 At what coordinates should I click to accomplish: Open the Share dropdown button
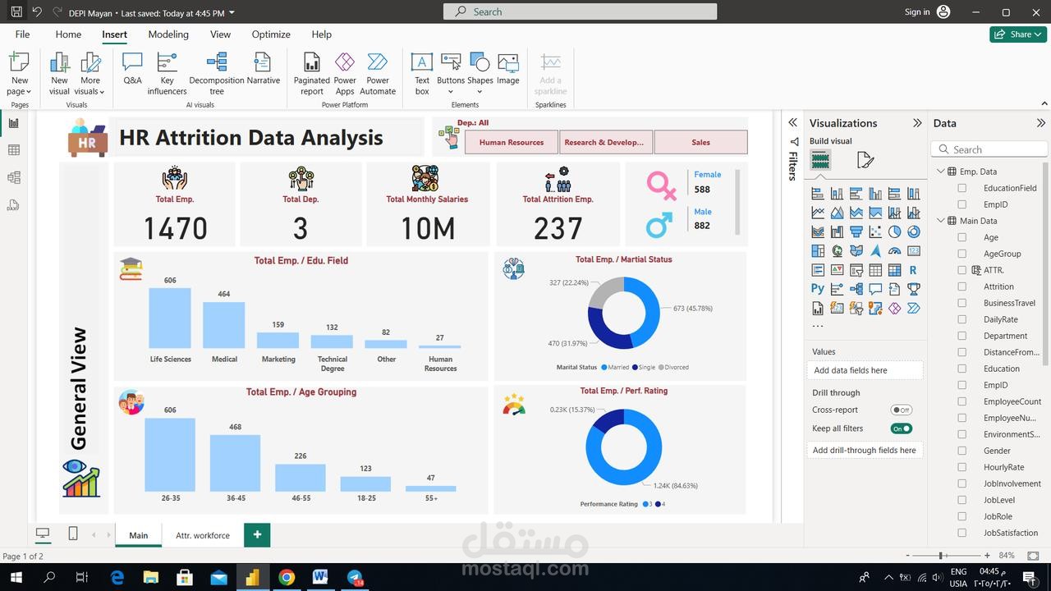tap(1018, 34)
